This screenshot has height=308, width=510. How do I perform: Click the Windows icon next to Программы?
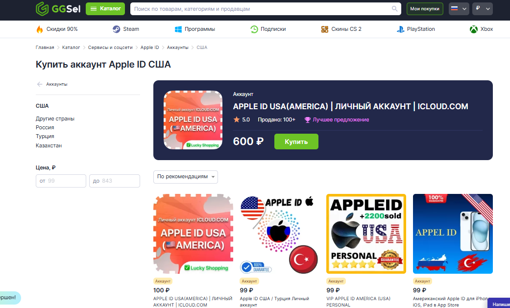[x=178, y=29]
